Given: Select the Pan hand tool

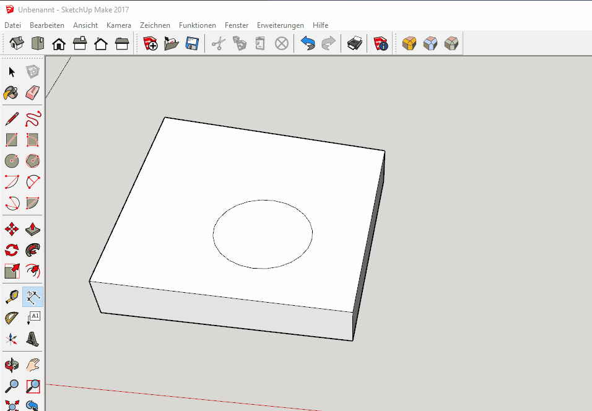Looking at the screenshot, I should (x=33, y=365).
